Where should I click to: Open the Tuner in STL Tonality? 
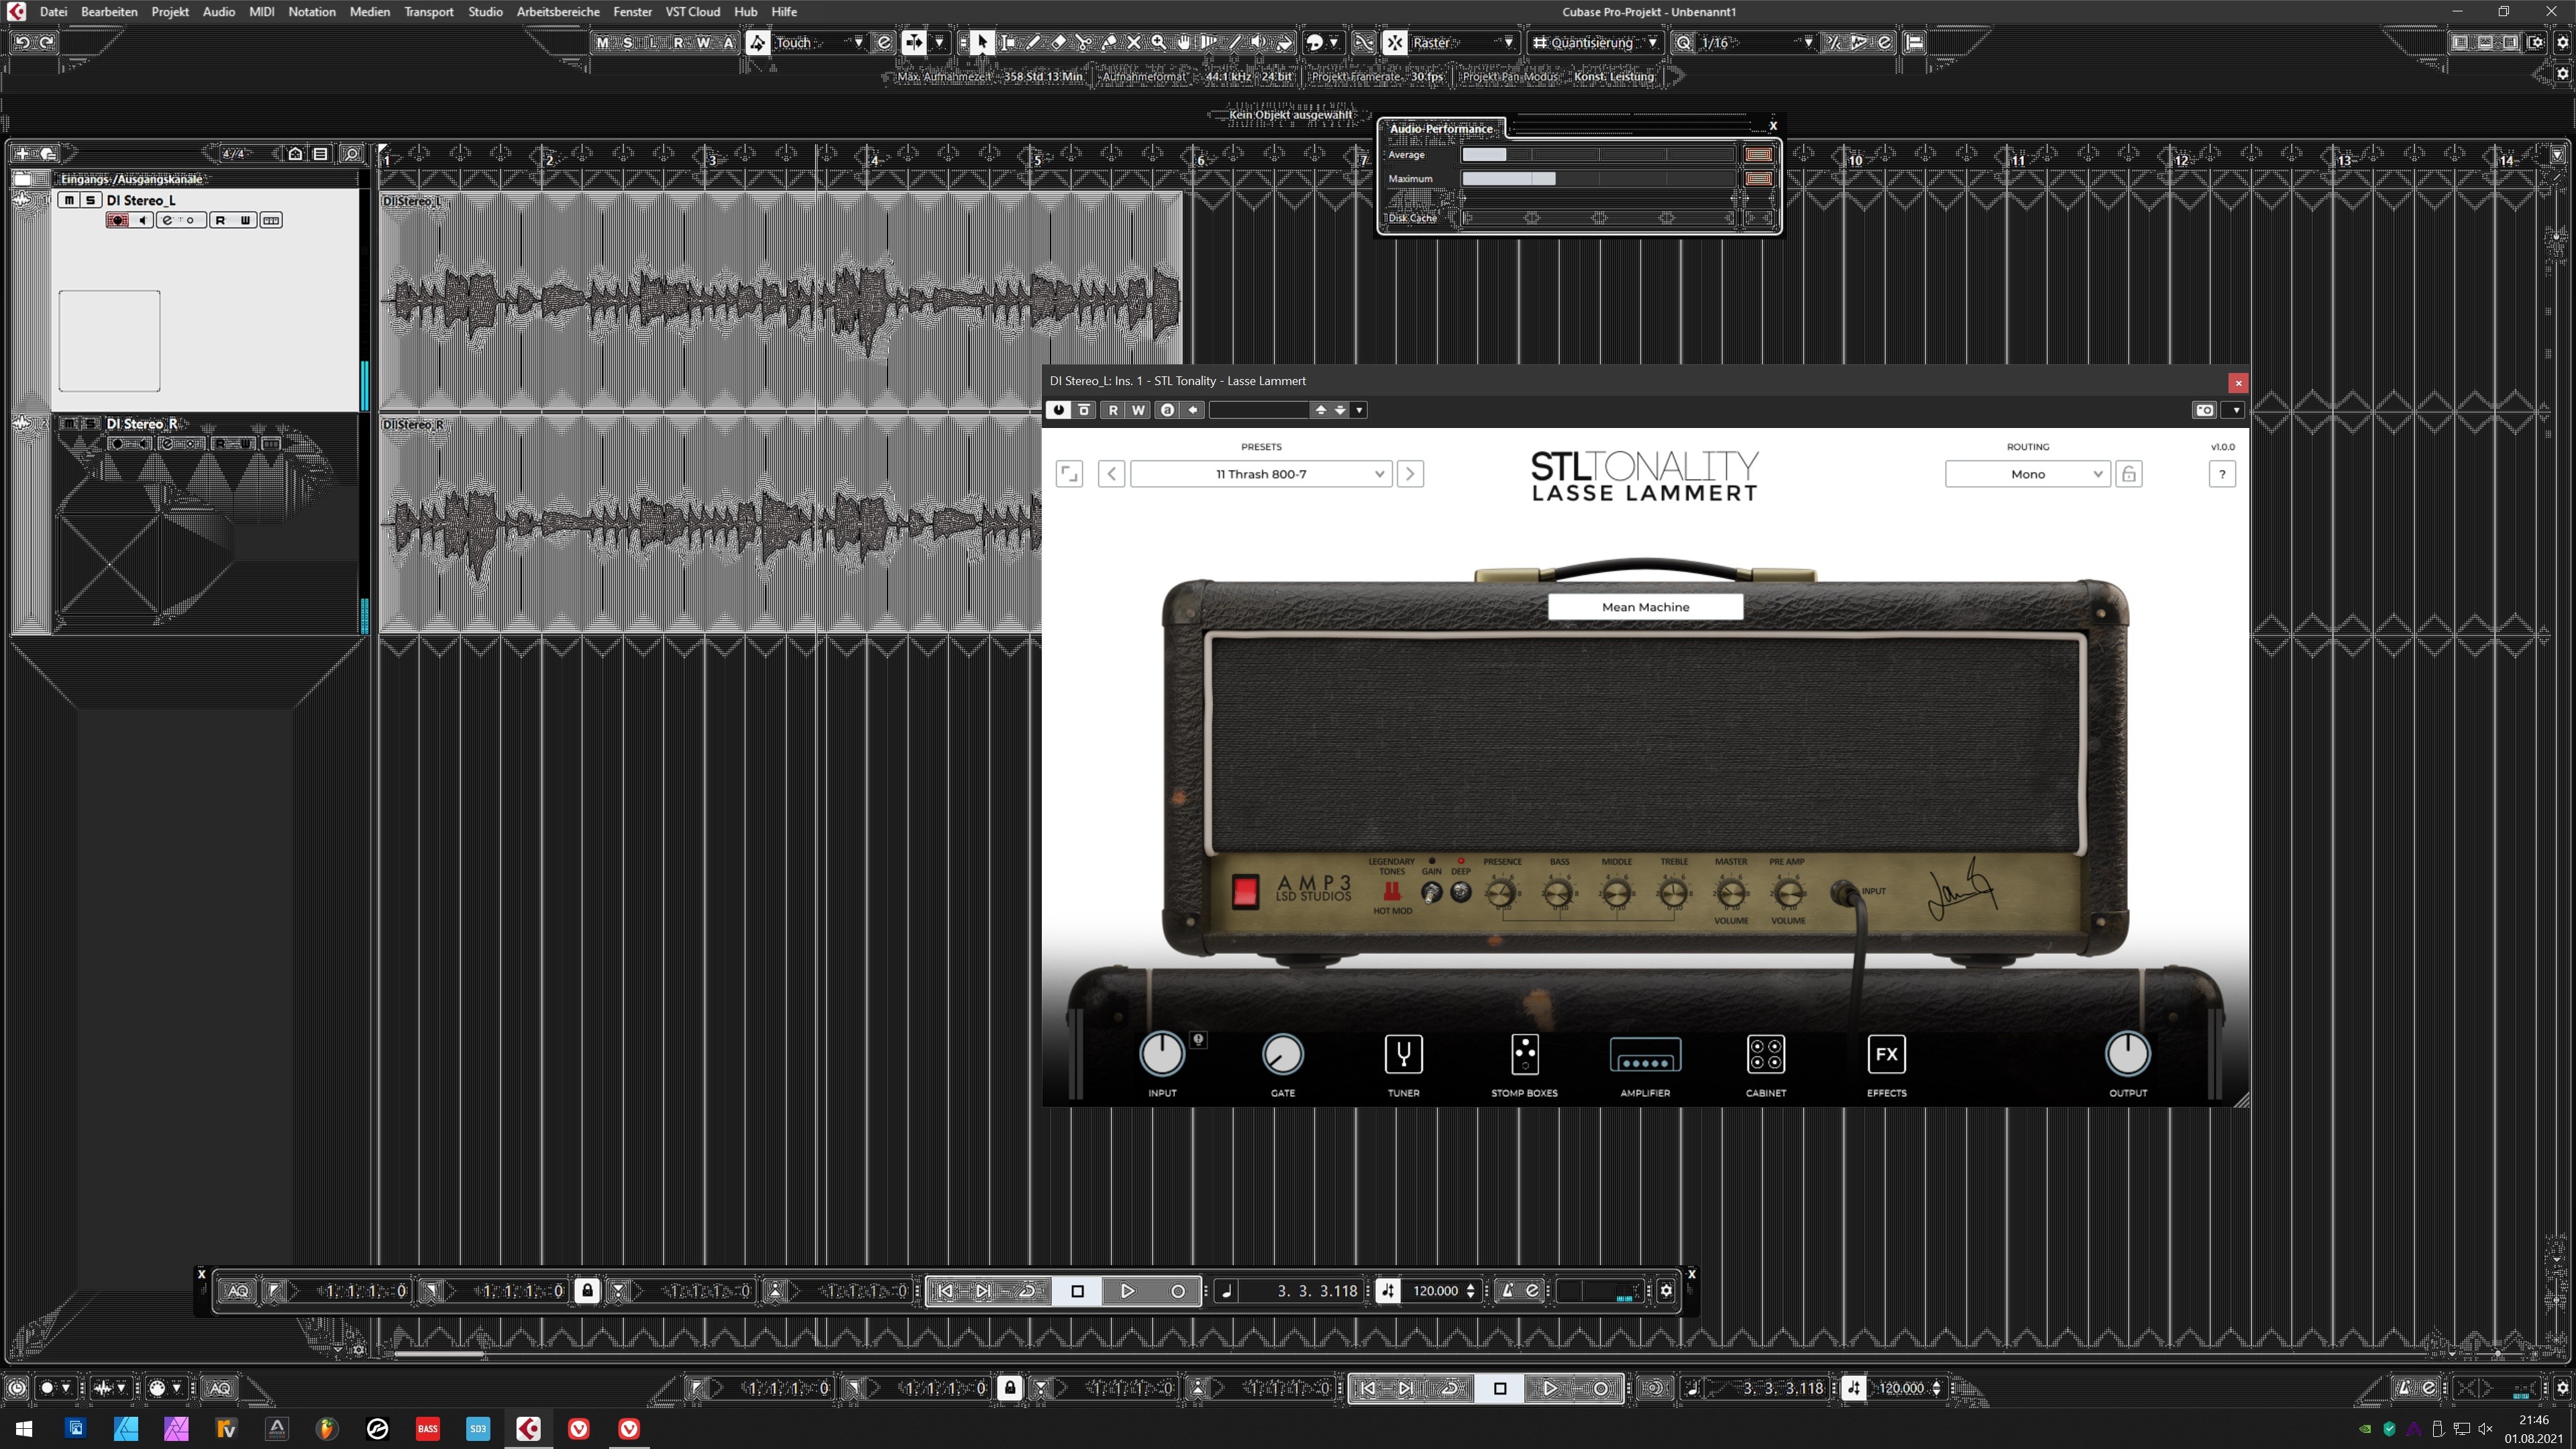click(1403, 1054)
